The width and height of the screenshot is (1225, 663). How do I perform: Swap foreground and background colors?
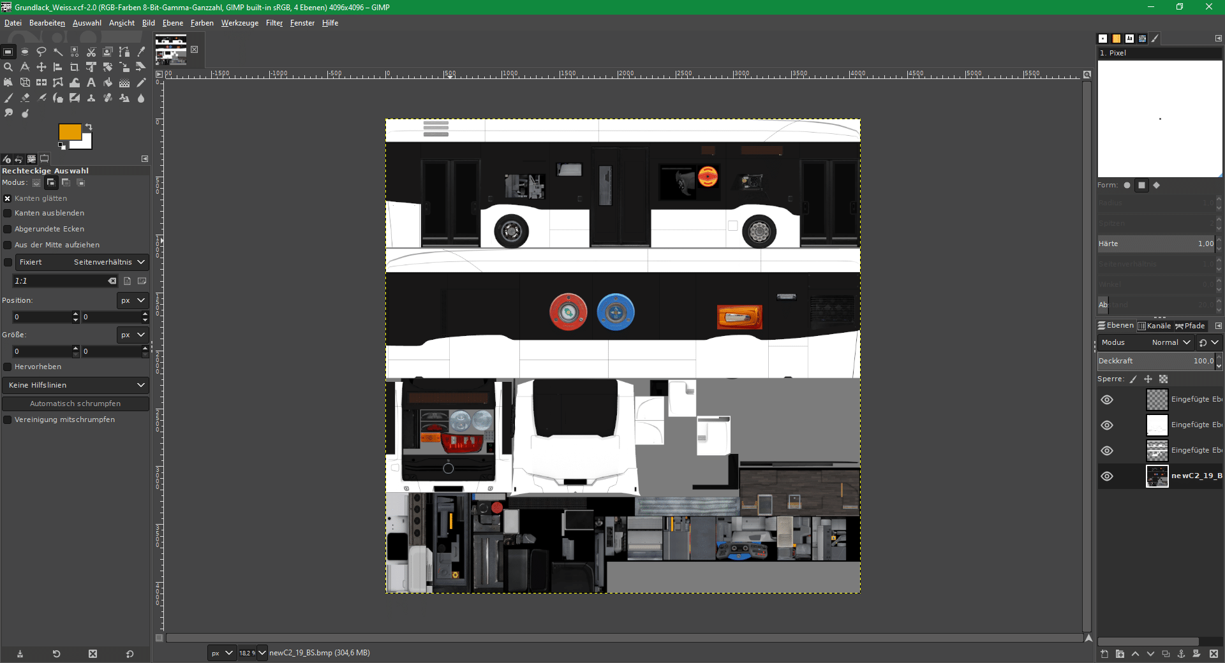coord(89,127)
